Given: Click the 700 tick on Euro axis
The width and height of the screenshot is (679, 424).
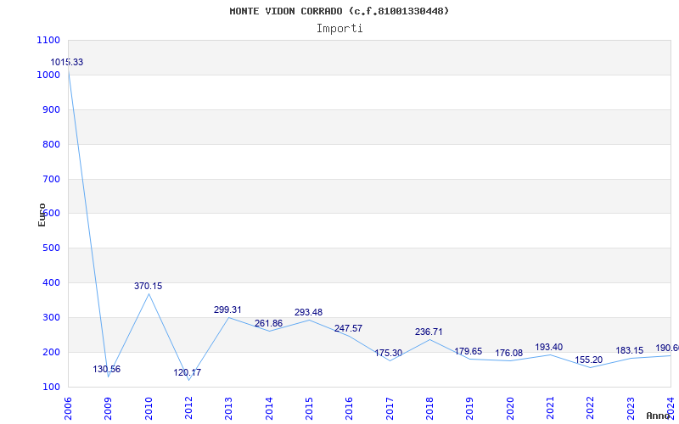Looking at the screenshot, I should [x=48, y=179].
